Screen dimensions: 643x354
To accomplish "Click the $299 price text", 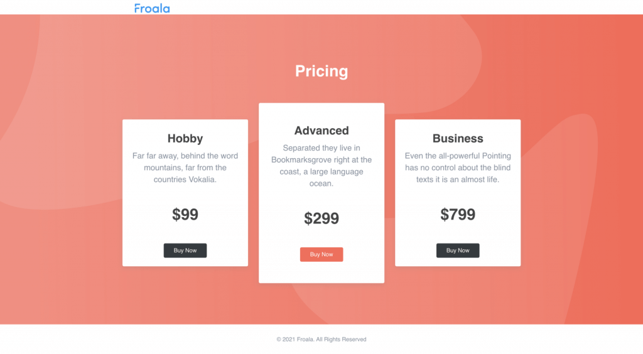I will [321, 218].
